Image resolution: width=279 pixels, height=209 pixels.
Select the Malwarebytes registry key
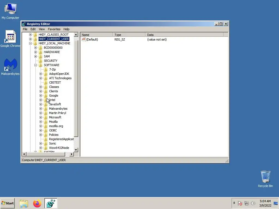pos(58,109)
